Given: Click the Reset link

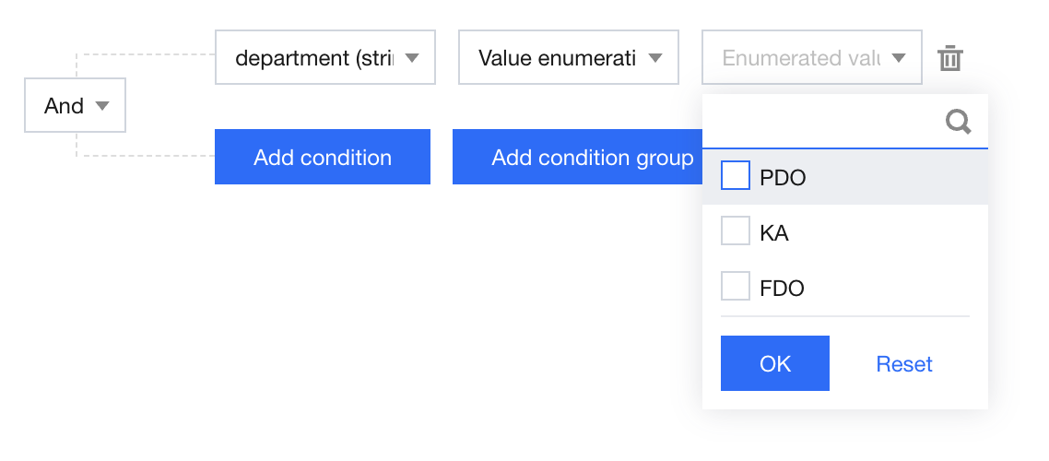Looking at the screenshot, I should tap(904, 364).
